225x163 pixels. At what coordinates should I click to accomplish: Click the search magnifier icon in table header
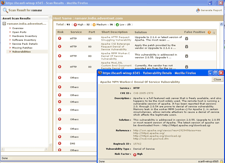tap(213, 33)
